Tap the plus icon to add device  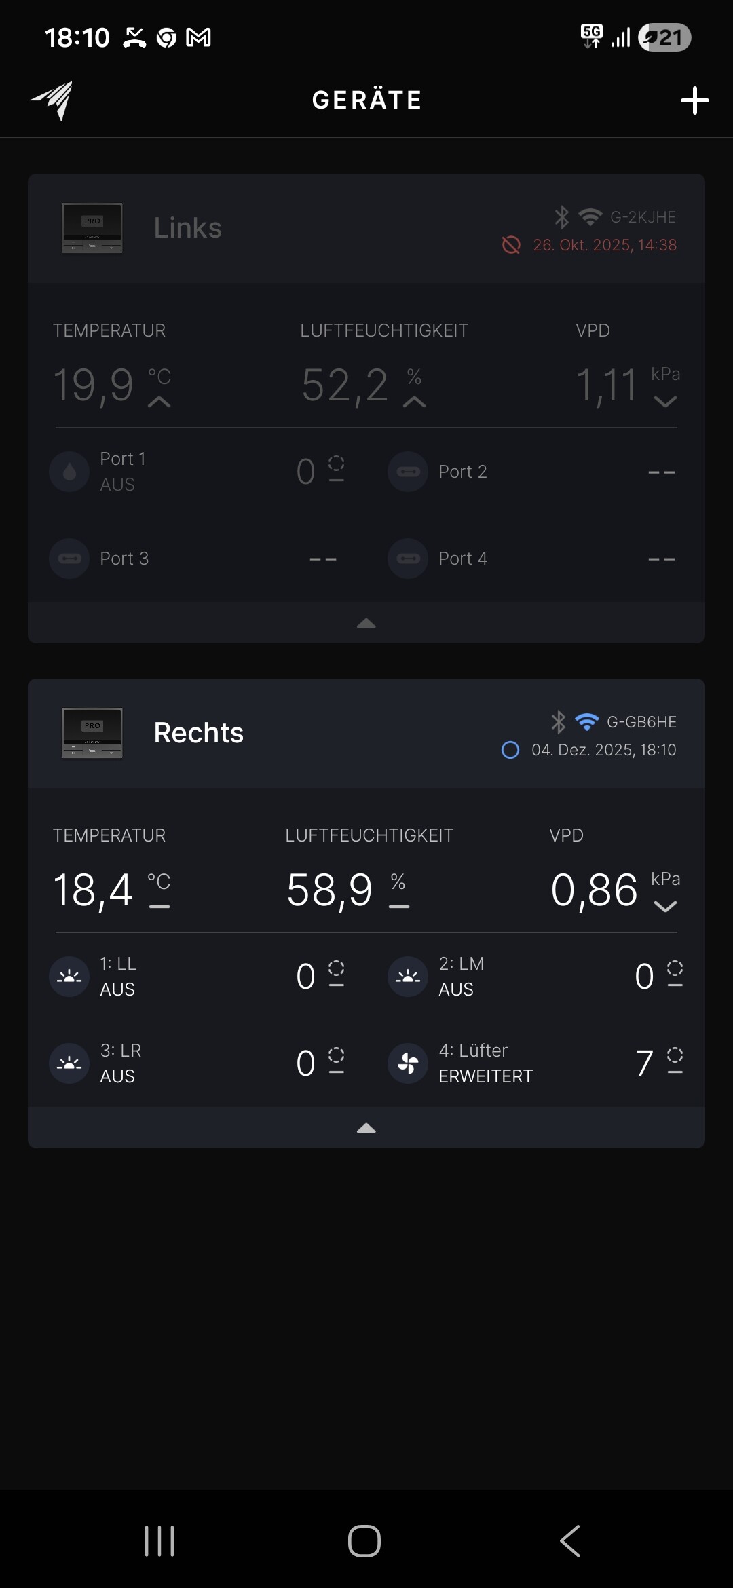[x=694, y=100]
